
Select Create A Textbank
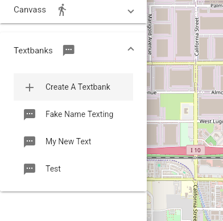[73, 87]
